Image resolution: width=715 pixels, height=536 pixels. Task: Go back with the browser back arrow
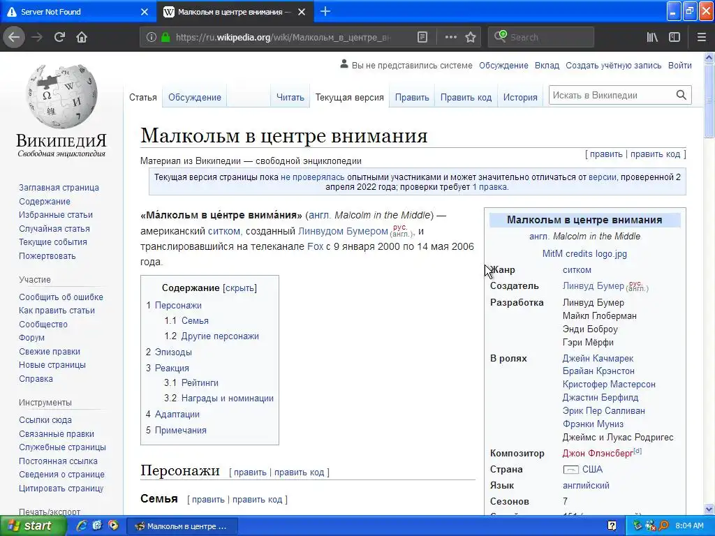[14, 37]
